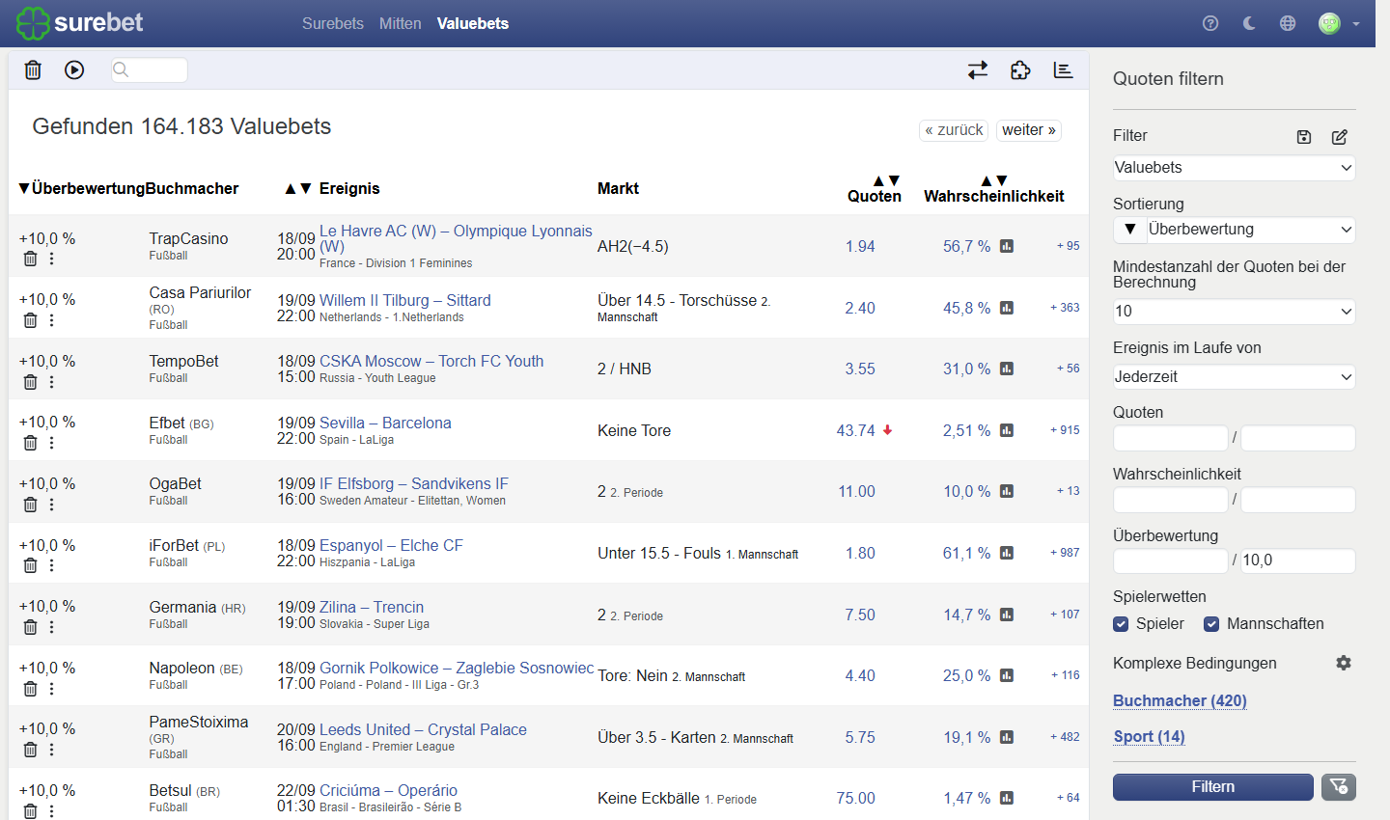Open Criciúma – Operário event link
Viewport: 1390px width, 820px height.
click(x=388, y=790)
